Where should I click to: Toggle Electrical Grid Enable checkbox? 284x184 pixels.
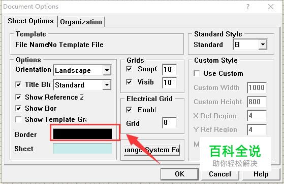pos(129,110)
